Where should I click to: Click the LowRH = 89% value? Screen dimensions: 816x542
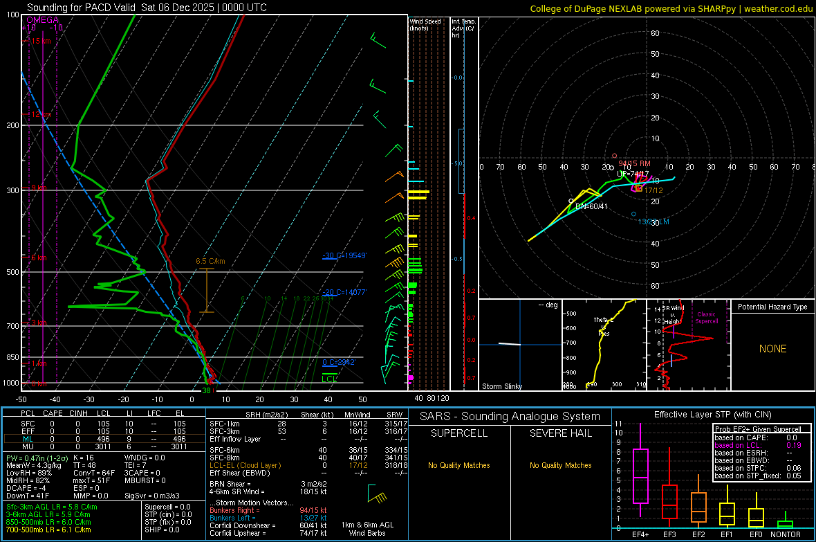29,473
